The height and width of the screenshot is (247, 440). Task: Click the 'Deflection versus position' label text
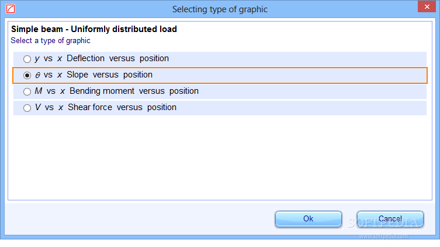tap(117, 58)
